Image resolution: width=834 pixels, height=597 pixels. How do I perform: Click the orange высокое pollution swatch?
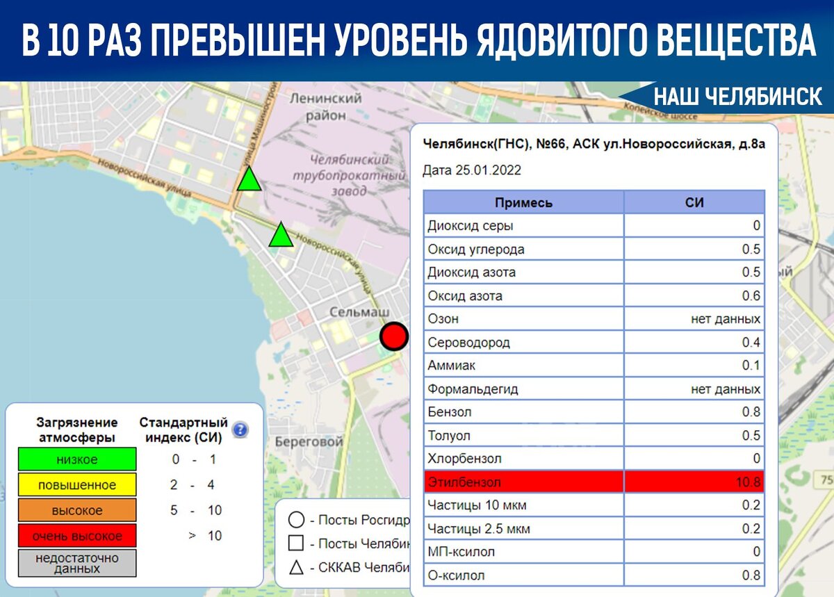point(77,510)
